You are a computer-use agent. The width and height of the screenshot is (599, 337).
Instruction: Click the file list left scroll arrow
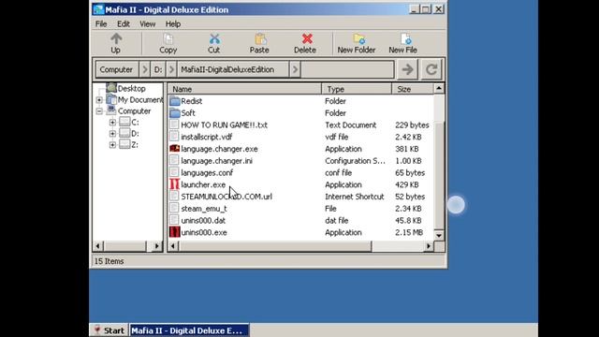[173, 246]
